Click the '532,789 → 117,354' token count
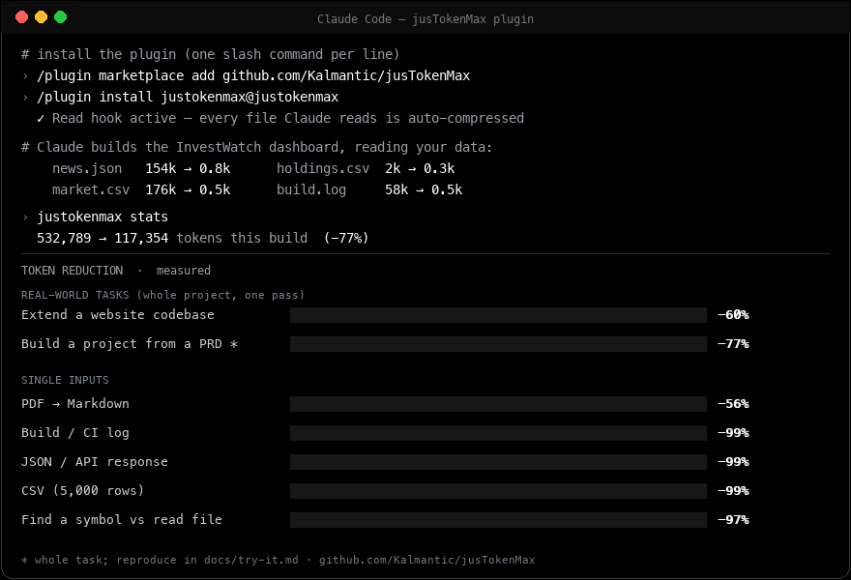Viewport: 851px width, 580px height. [x=103, y=238]
